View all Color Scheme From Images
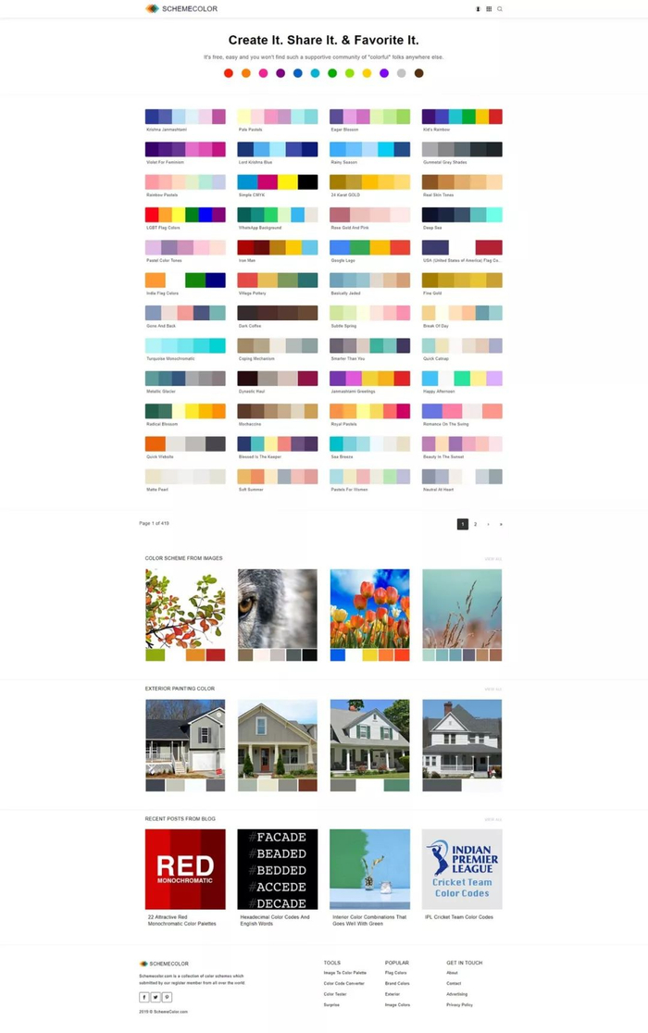This screenshot has width=648, height=1033. click(x=492, y=559)
